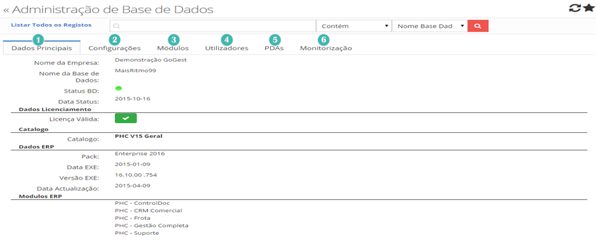The width and height of the screenshot is (596, 240).
Task: Click the Catalogo section header
Action: (34, 129)
